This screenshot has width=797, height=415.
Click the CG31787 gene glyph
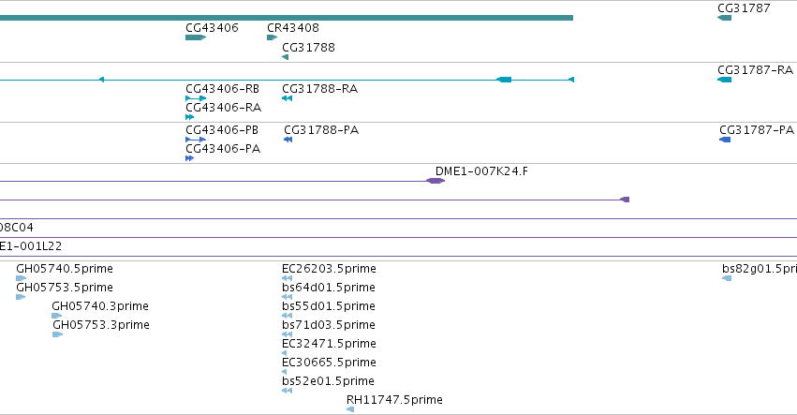[724, 18]
